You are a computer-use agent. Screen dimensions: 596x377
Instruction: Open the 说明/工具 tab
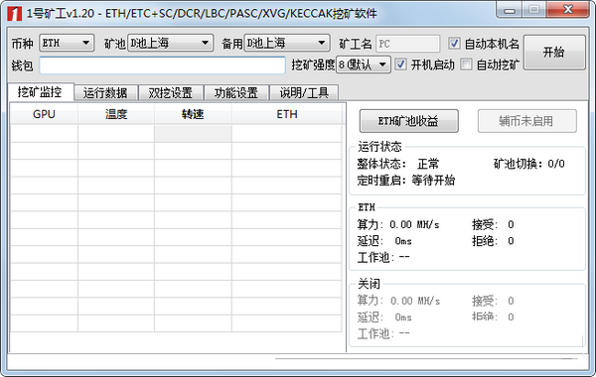tap(304, 93)
